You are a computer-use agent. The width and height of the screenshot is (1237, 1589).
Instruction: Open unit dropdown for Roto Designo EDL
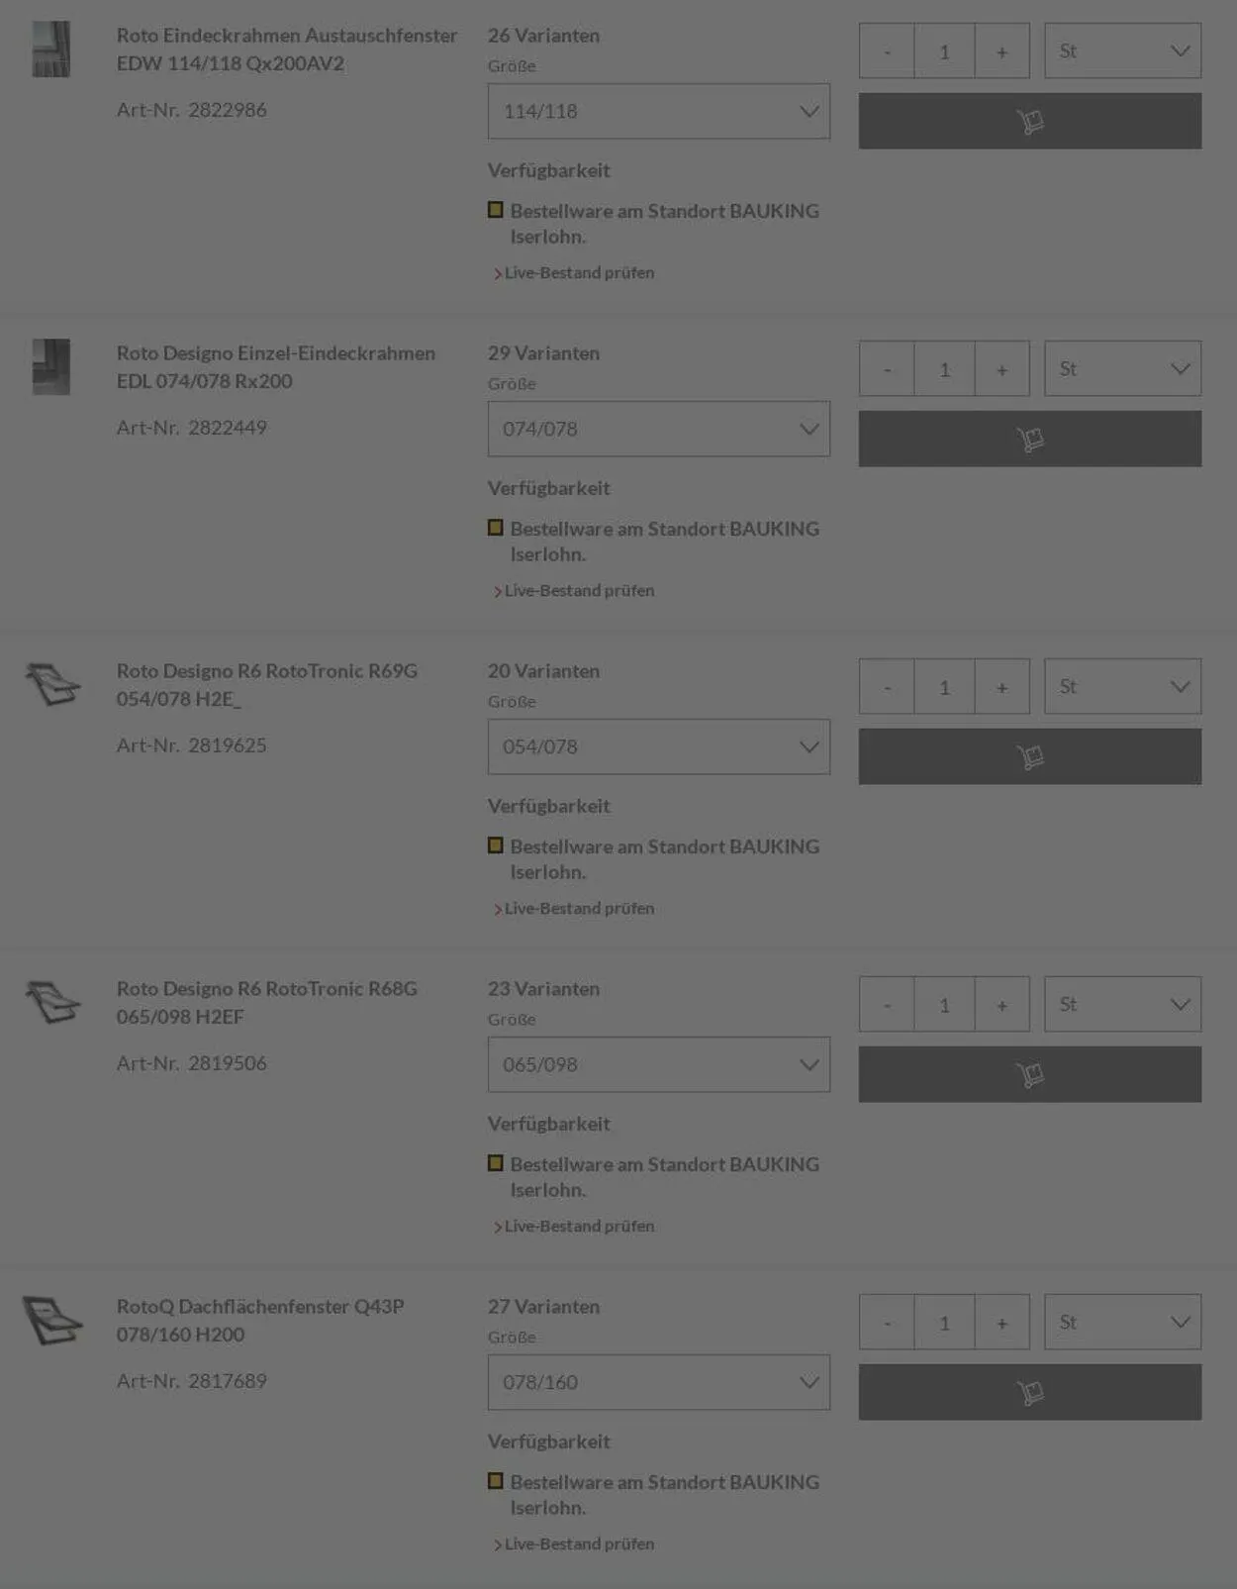click(1122, 368)
